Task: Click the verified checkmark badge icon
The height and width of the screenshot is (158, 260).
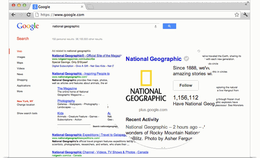Action: (187, 59)
